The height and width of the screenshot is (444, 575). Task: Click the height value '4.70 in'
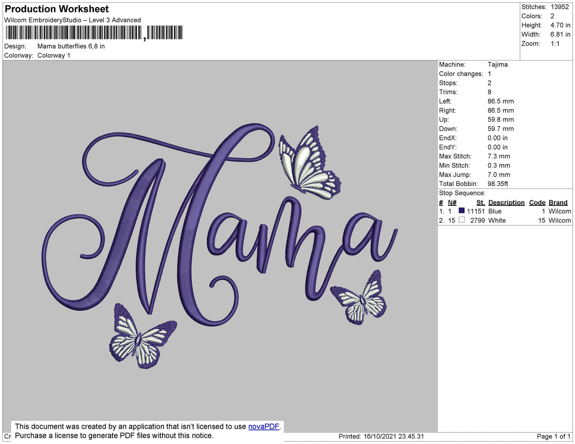click(x=560, y=25)
